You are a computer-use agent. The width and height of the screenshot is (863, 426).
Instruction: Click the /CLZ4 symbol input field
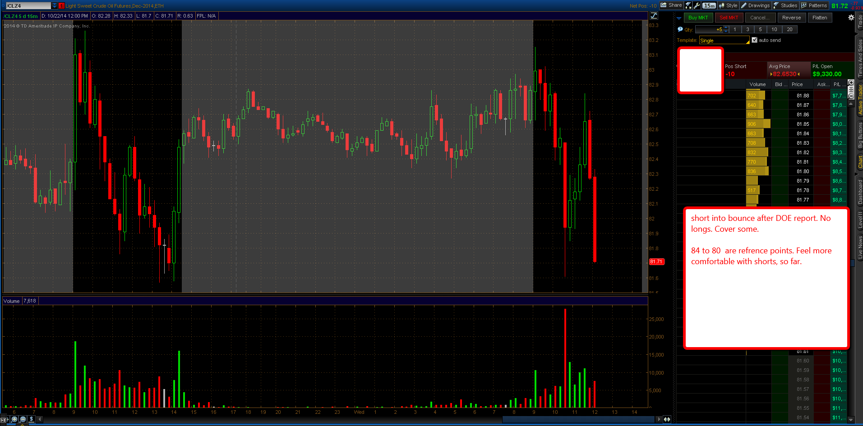[28, 6]
